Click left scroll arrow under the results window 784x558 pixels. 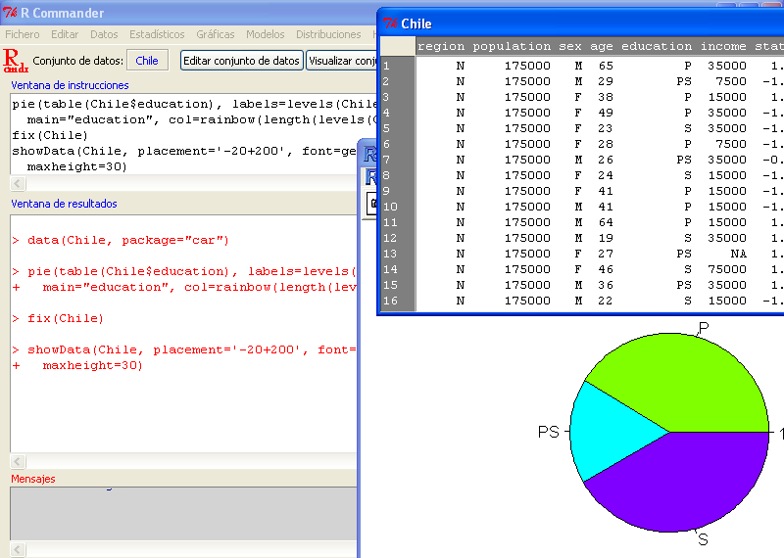click(x=17, y=461)
